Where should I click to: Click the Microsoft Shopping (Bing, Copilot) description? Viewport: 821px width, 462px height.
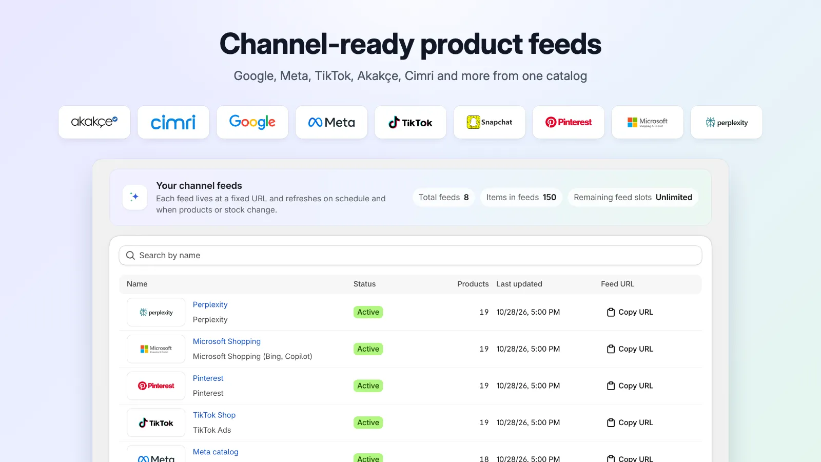click(x=252, y=356)
